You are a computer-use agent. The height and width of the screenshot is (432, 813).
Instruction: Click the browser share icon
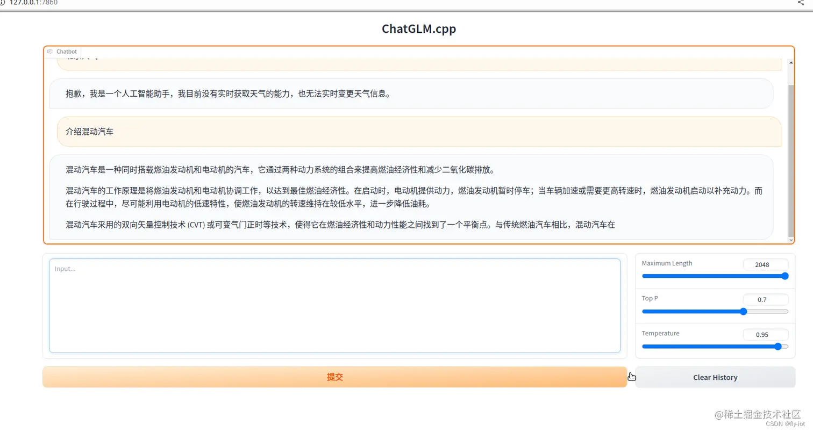[800, 2]
